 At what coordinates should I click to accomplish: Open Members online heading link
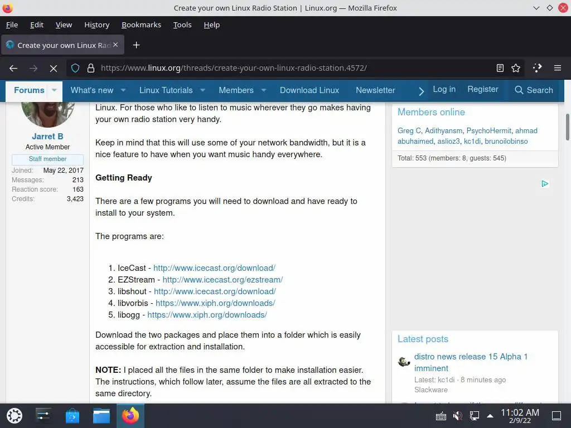click(x=431, y=112)
